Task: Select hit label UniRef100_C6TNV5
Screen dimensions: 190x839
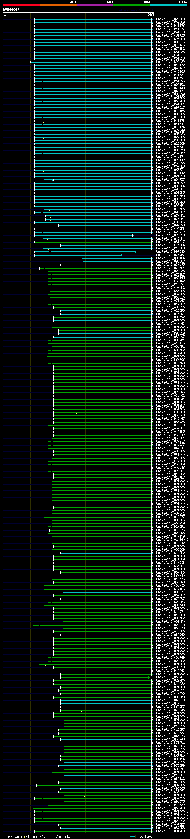Action: coord(170,82)
